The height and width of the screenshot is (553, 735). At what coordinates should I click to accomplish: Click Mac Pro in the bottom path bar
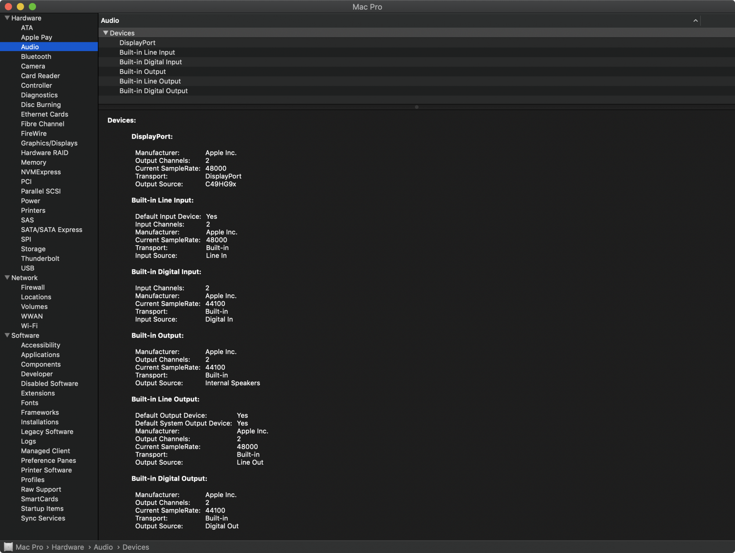click(x=29, y=547)
